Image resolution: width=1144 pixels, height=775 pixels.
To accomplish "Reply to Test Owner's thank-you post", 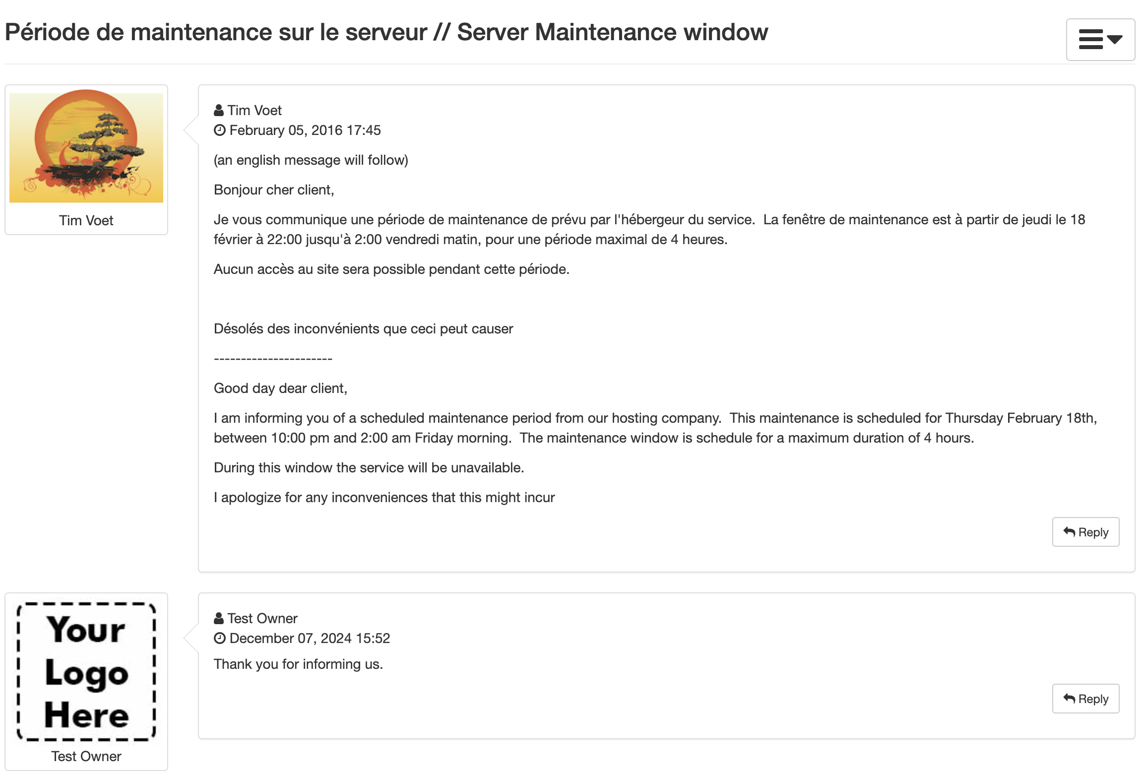I will click(1085, 699).
